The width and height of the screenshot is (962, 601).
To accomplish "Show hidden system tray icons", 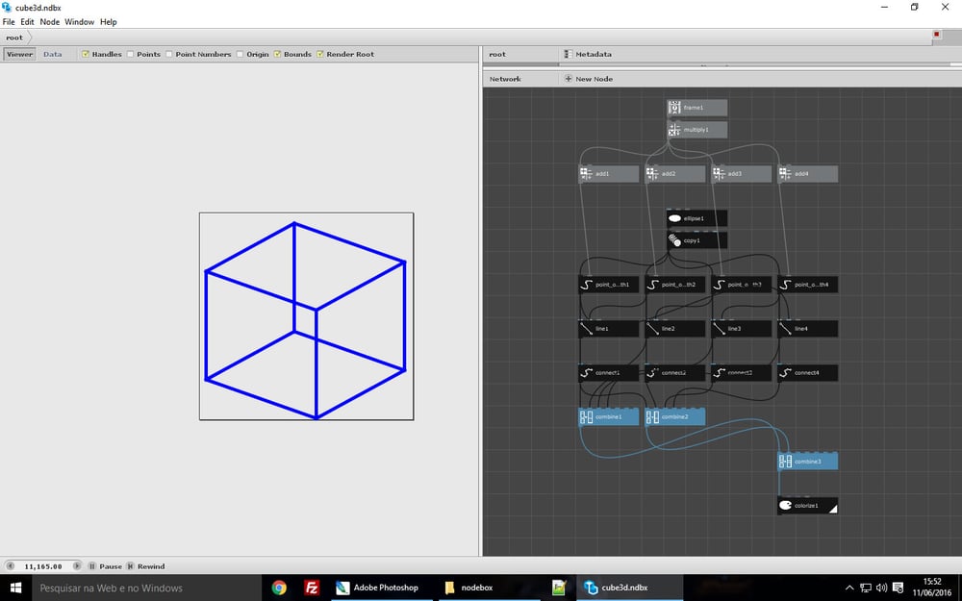I will tap(849, 588).
